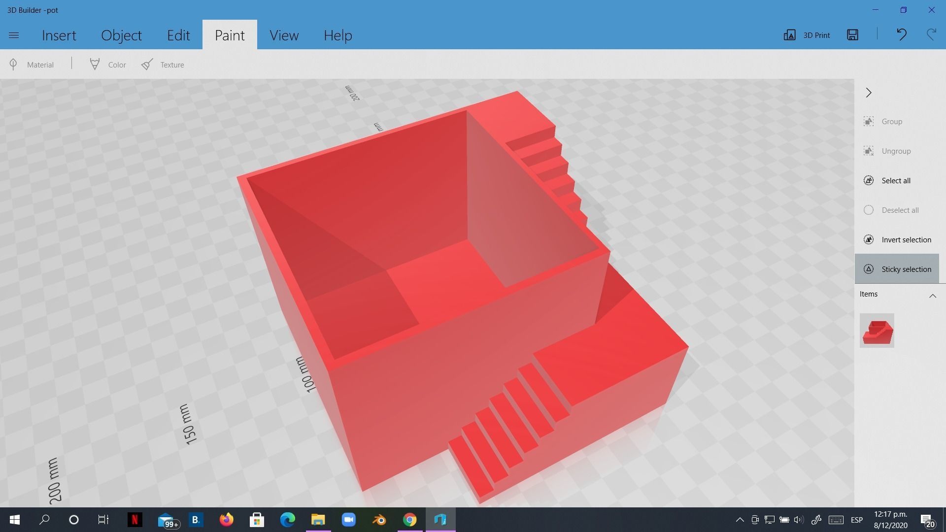
Task: Switch the ESP input language
Action: click(857, 520)
